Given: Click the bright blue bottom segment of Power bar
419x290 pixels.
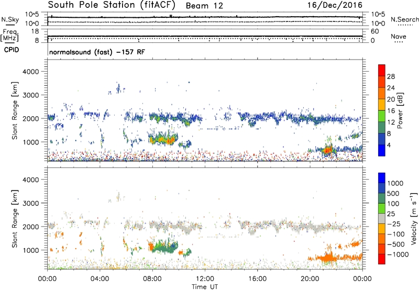Looking at the screenshot, I should [382, 150].
